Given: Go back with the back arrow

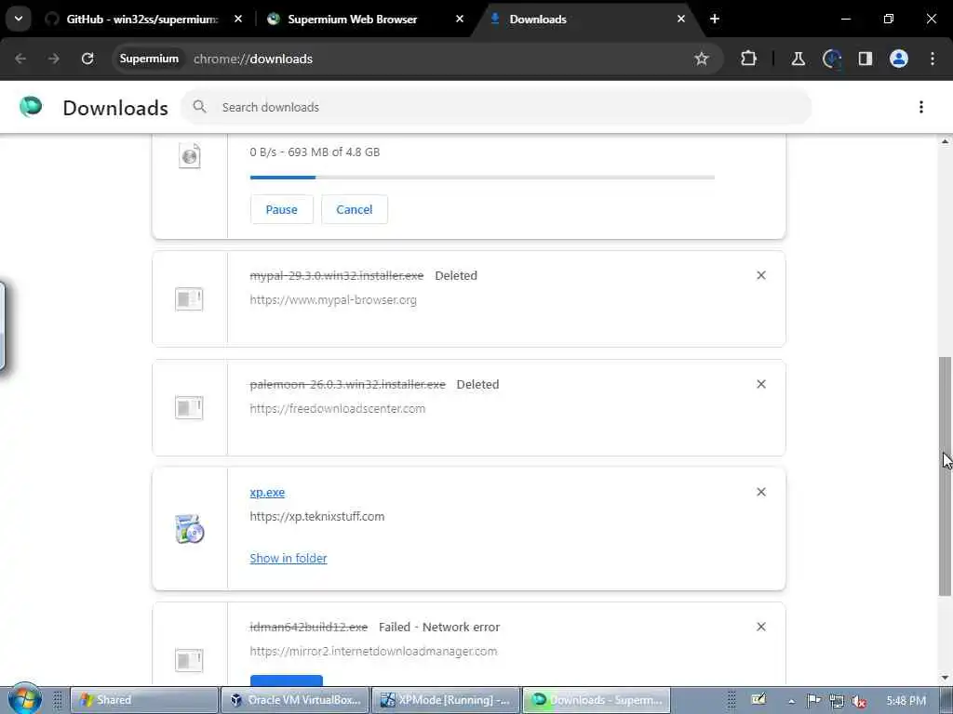Looking at the screenshot, I should tap(20, 59).
